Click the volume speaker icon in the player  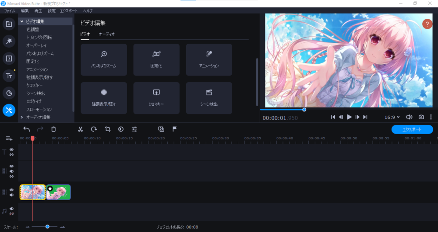point(409,117)
